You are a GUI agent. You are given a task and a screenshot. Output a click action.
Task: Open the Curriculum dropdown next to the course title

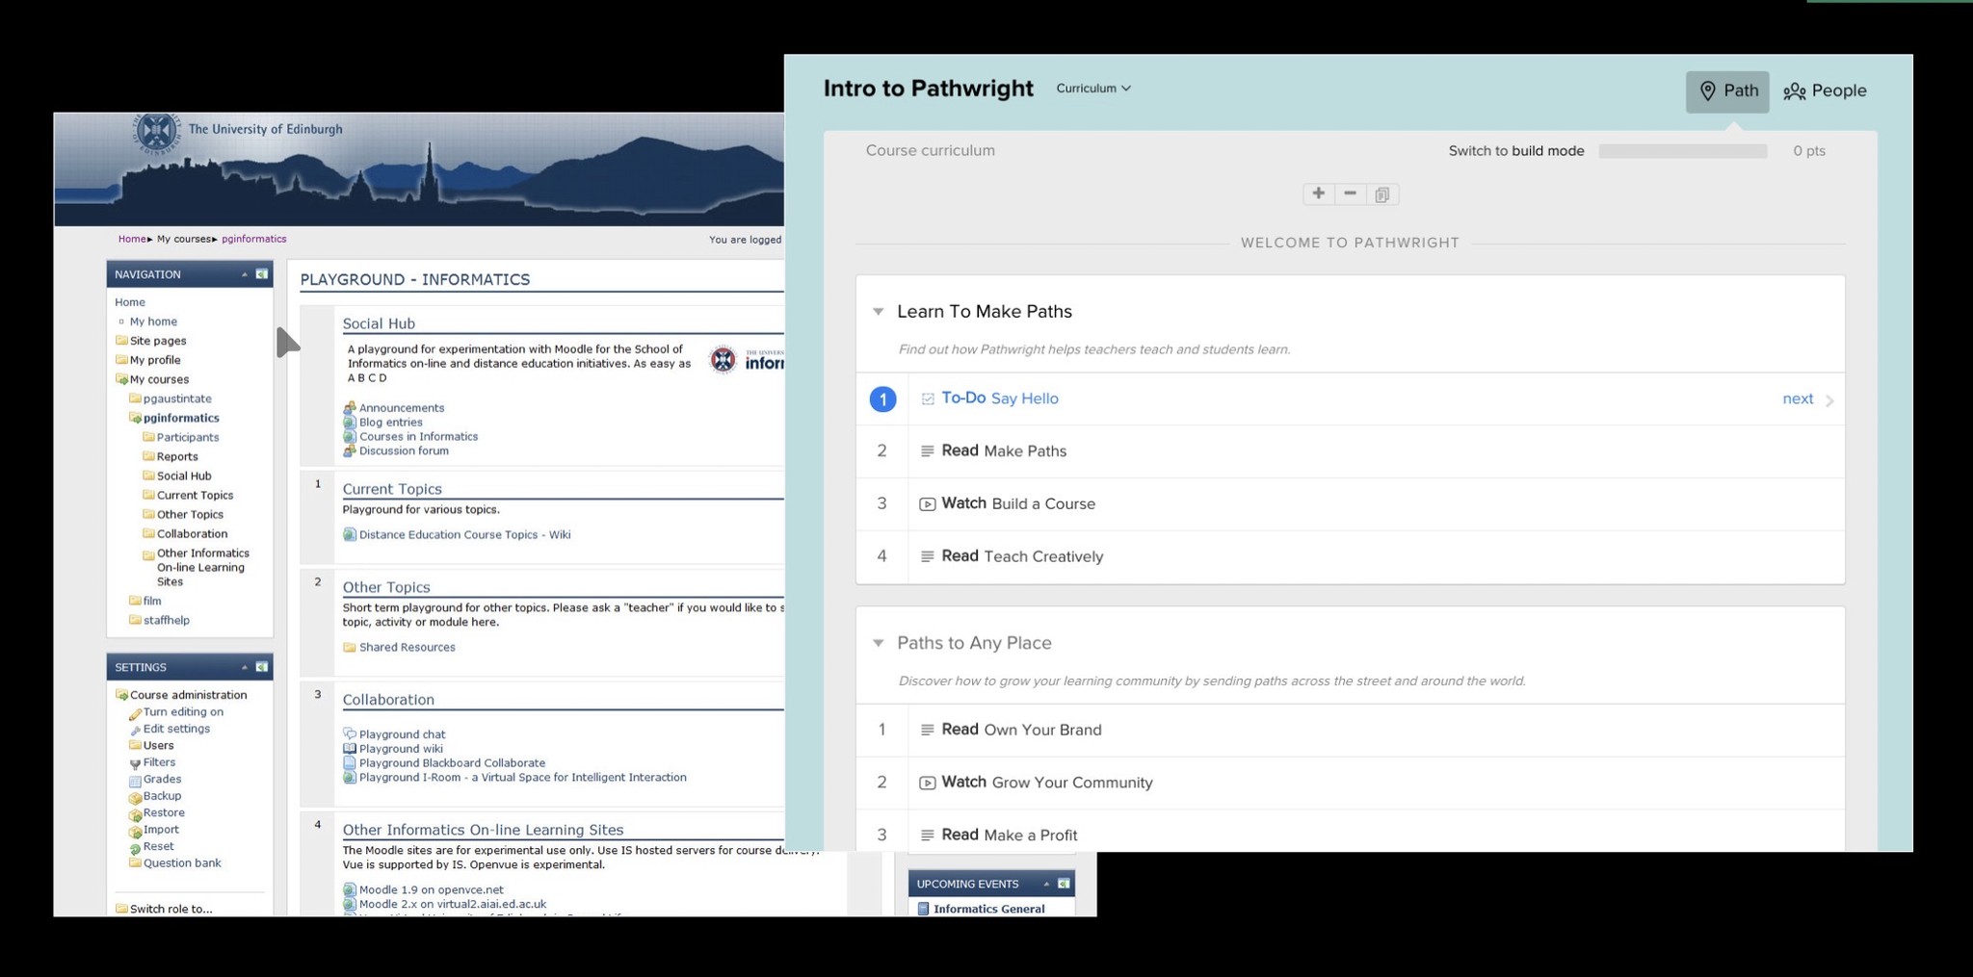point(1093,89)
